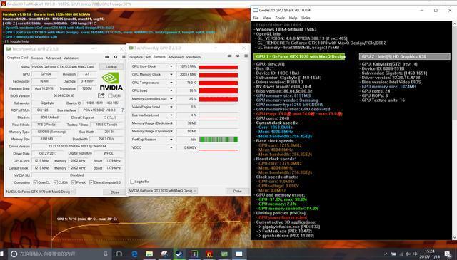This screenshot has height=260, width=457.
Task: Open File Explorer from the taskbar
Action: (x=149, y=254)
